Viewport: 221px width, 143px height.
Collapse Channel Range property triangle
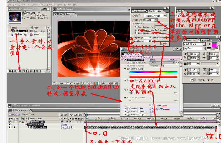[x=125, y=69]
